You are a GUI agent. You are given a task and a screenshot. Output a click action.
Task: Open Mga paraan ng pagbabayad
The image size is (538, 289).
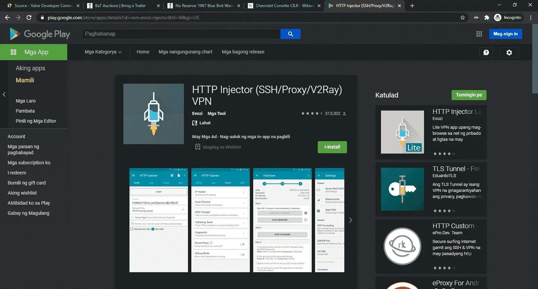click(24, 150)
